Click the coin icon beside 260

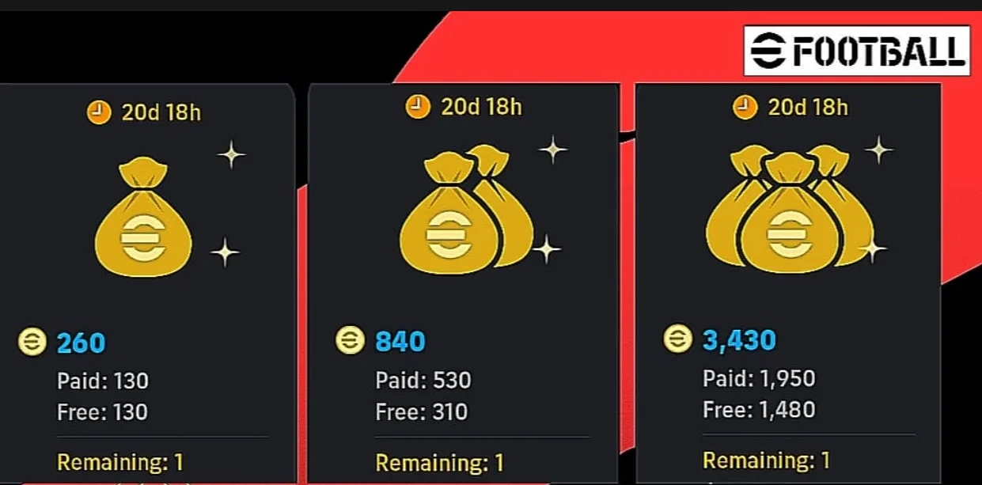pyautogui.click(x=32, y=343)
